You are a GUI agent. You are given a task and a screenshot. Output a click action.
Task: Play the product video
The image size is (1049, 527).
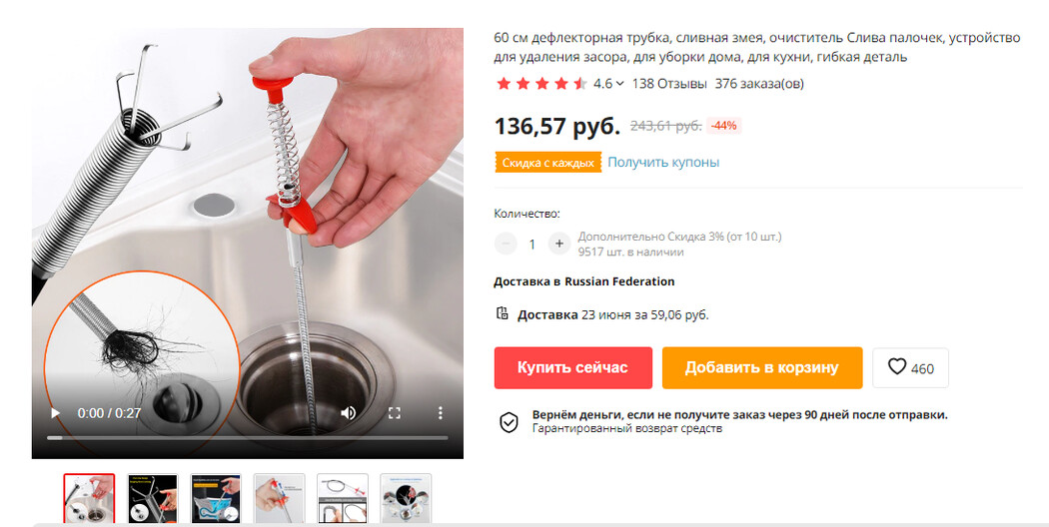pyautogui.click(x=56, y=413)
